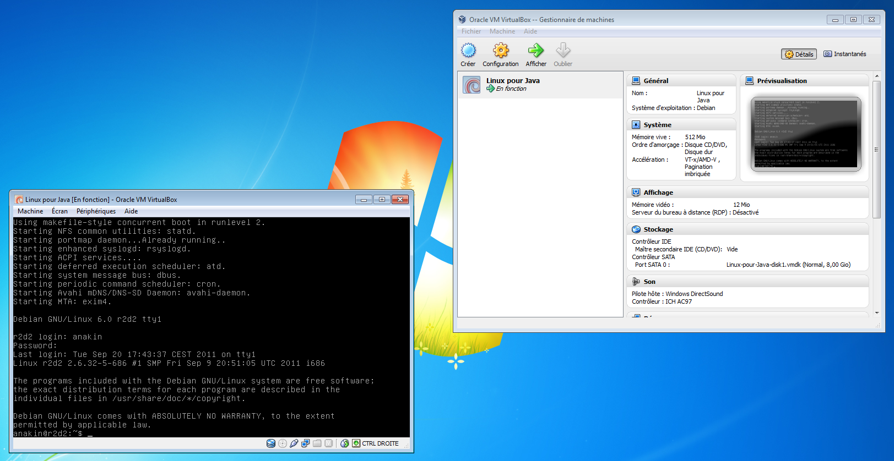Image resolution: width=894 pixels, height=461 pixels.
Task: Click the Windows DirectSound host driver text
Action: pos(694,294)
